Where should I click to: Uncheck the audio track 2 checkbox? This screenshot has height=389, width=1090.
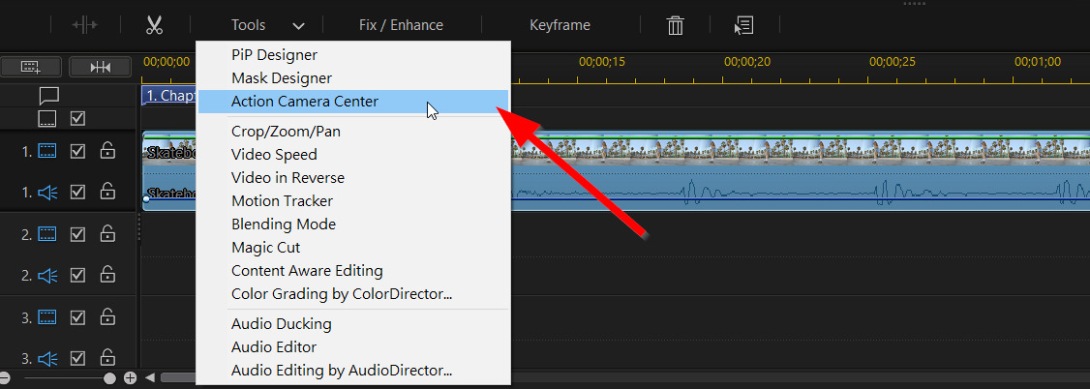click(77, 276)
